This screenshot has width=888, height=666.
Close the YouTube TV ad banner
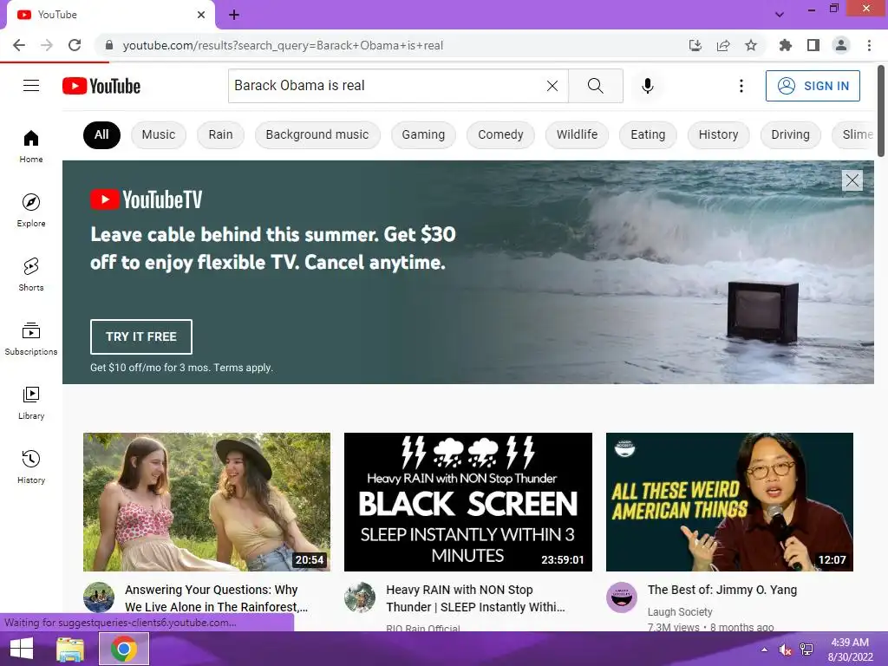pos(852,180)
